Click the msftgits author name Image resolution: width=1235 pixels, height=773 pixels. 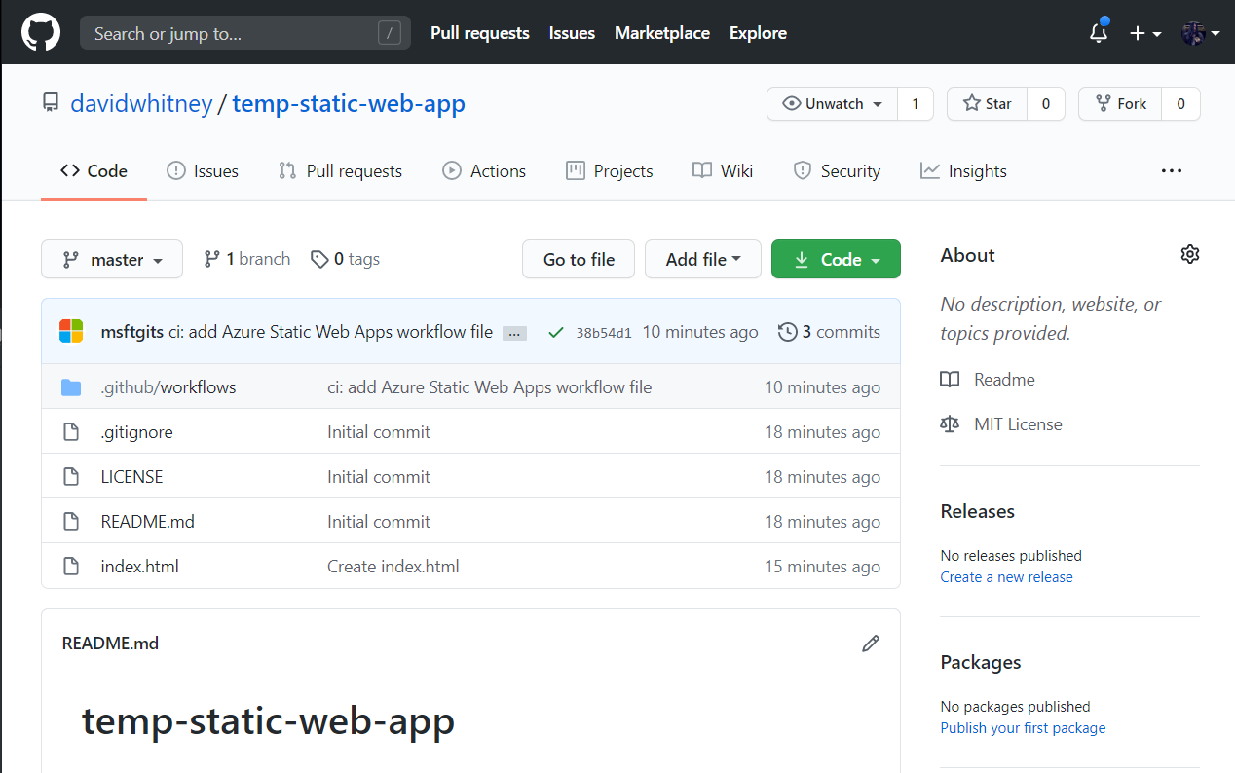coord(132,332)
